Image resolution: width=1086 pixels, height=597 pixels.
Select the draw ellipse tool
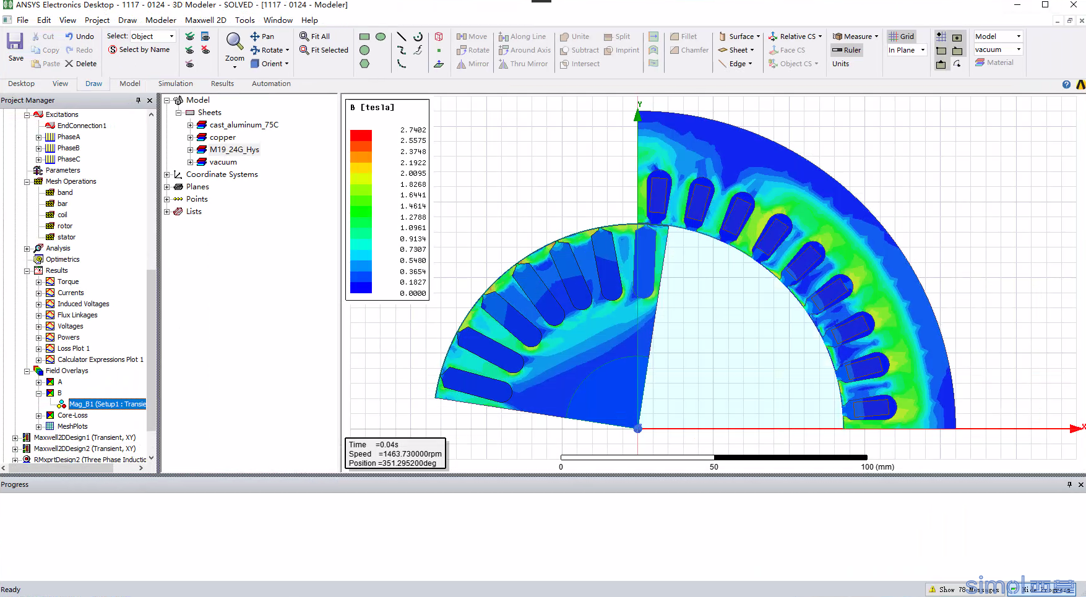381,37
